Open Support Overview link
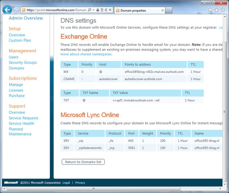The image size is (229, 193). [x=17, y=113]
